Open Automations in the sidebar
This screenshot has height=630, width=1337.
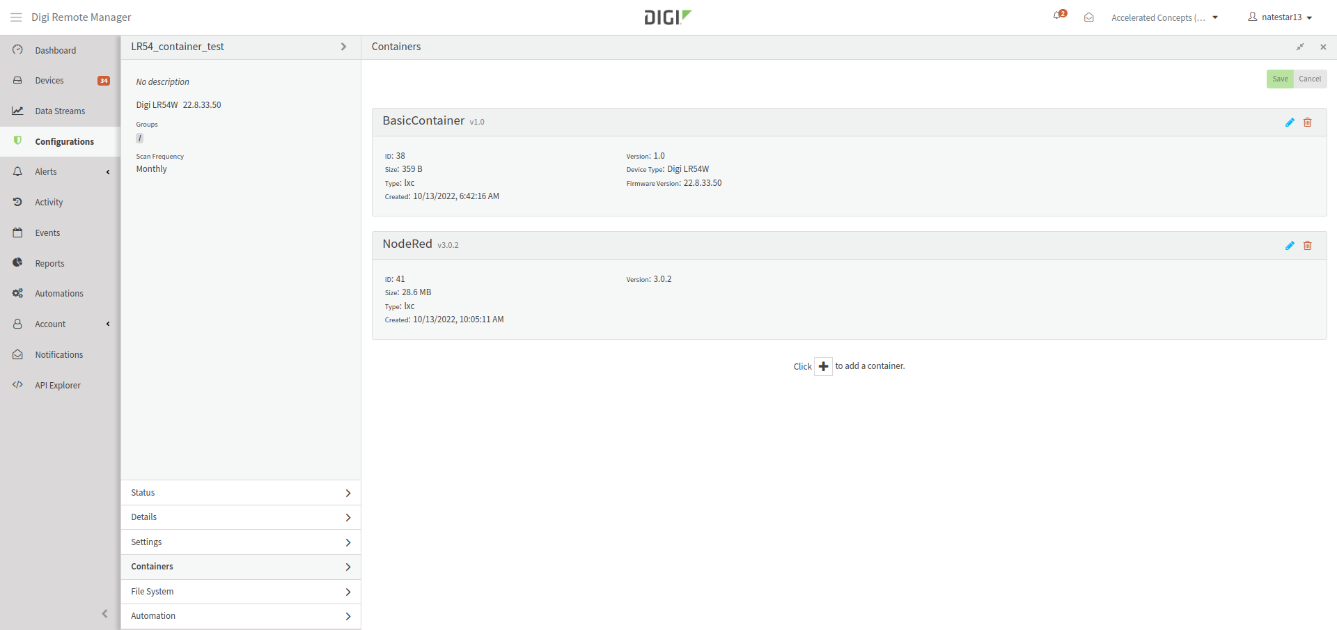(60, 293)
